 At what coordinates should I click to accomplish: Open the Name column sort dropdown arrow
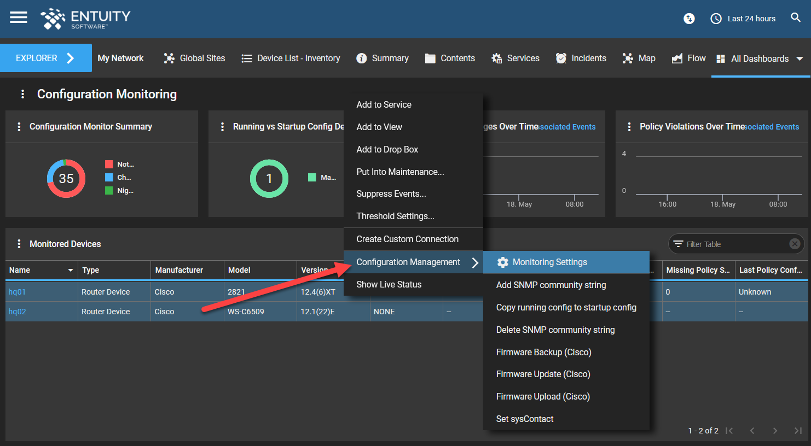[x=70, y=270]
